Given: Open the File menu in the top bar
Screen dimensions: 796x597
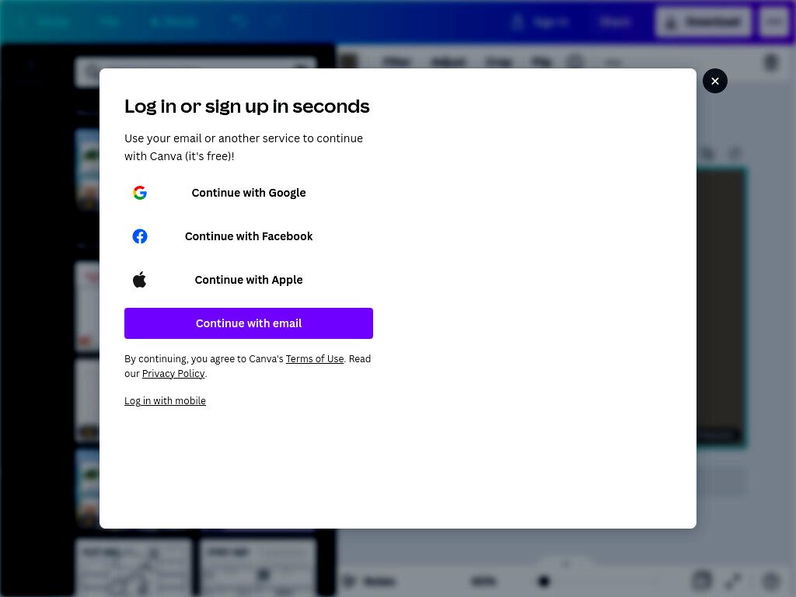Looking at the screenshot, I should pos(109,22).
